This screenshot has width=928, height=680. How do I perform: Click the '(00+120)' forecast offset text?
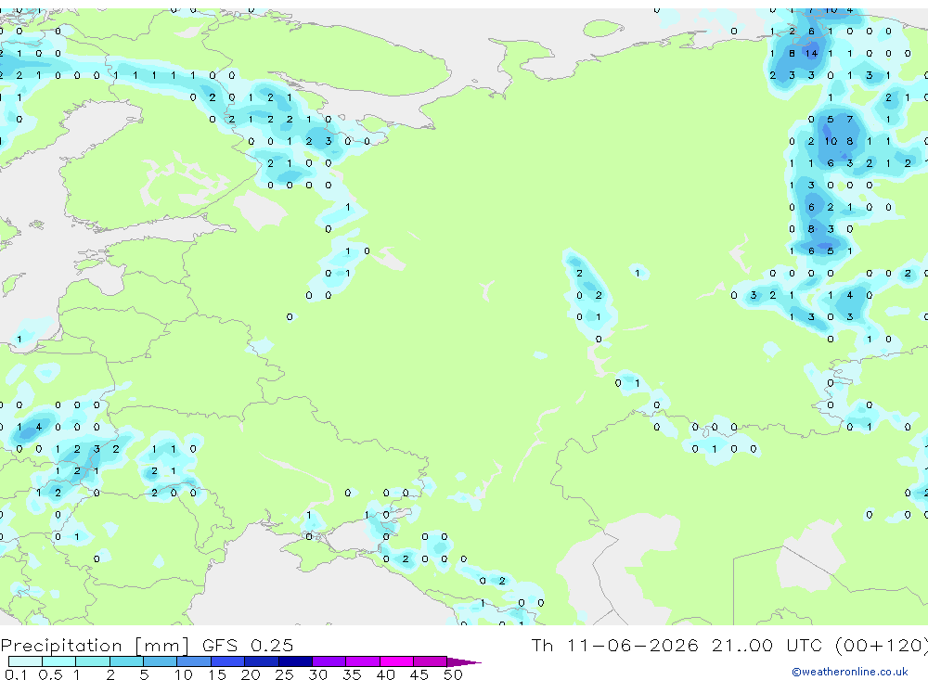tap(882, 646)
